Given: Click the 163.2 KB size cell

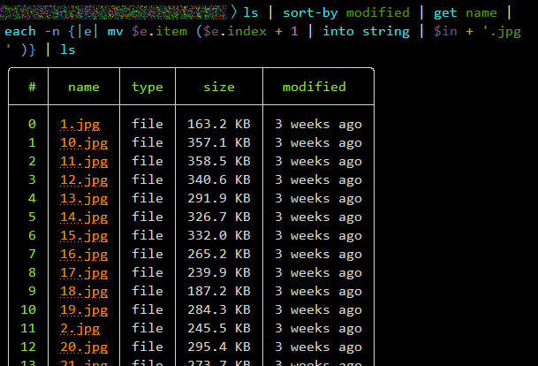Looking at the screenshot, I should point(218,124).
